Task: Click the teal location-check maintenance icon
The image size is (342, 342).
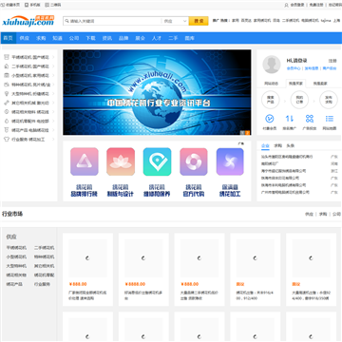Action: coord(157,161)
